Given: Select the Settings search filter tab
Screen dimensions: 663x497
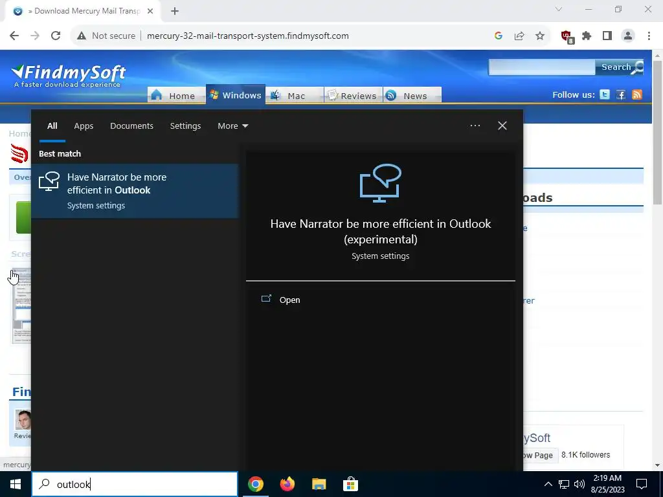Looking at the screenshot, I should (x=185, y=126).
